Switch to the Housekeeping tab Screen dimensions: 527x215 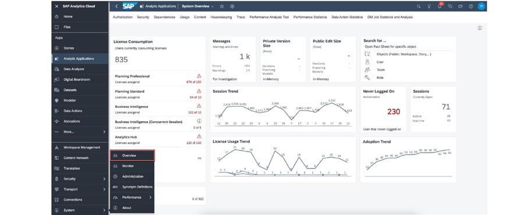pyautogui.click(x=221, y=17)
